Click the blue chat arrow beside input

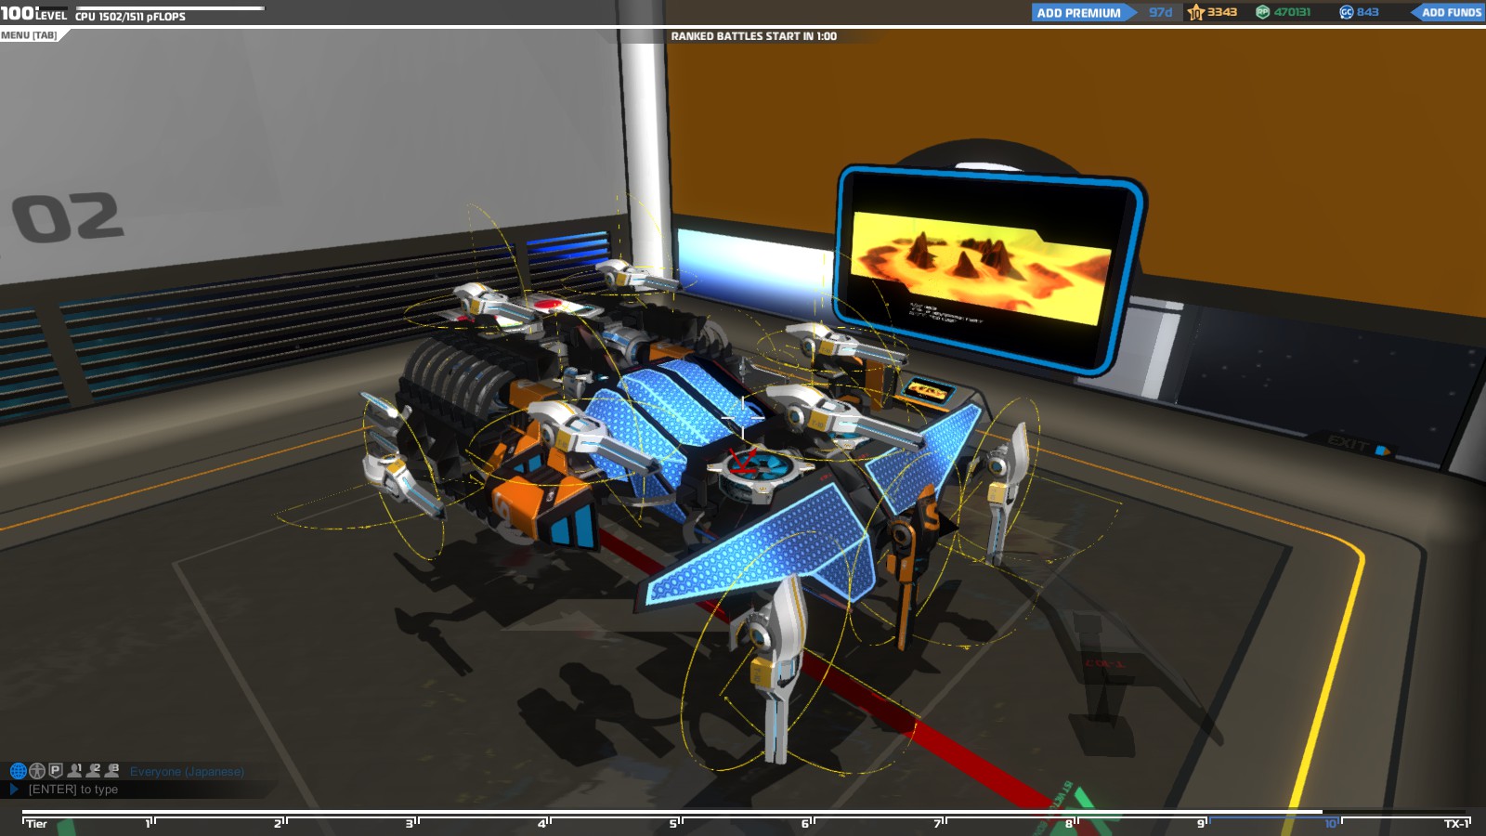(14, 790)
